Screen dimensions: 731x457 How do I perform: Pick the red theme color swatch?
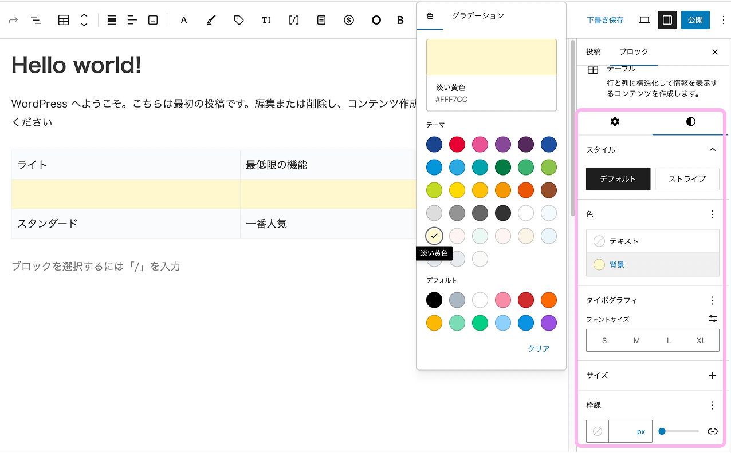[457, 144]
